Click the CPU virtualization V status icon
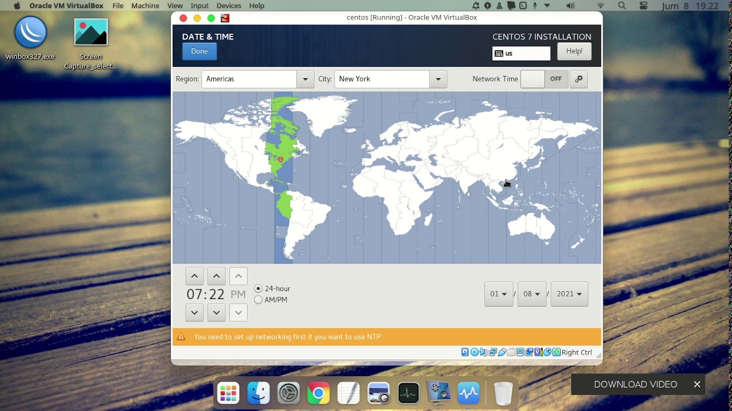Image resolution: width=732 pixels, height=411 pixels. coord(538,352)
